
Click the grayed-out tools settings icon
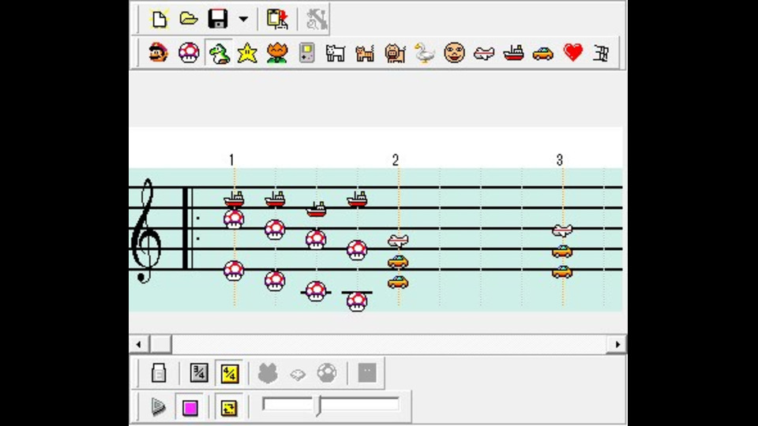(316, 19)
